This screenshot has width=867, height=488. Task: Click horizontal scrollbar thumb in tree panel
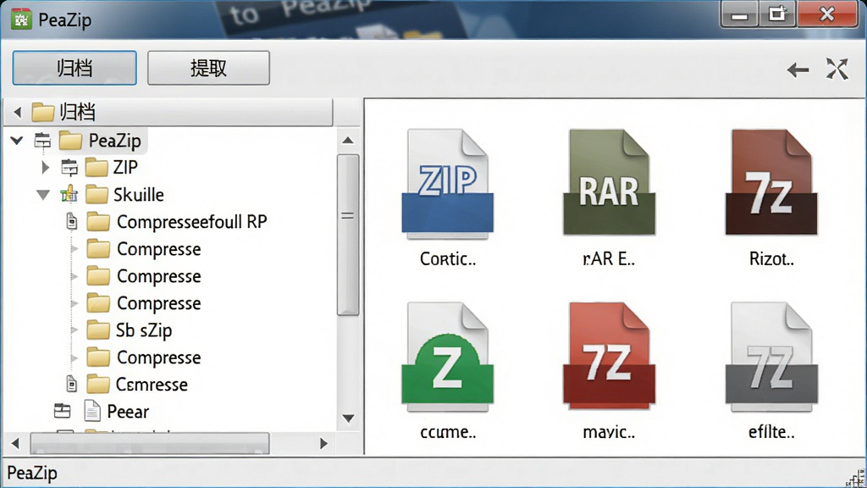pyautogui.click(x=150, y=443)
